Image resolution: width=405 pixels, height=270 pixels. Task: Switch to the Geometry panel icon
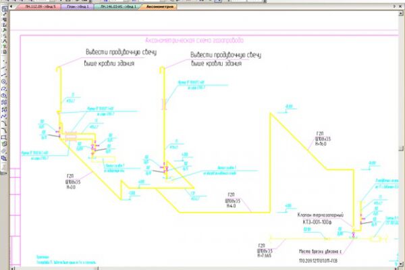5,9
